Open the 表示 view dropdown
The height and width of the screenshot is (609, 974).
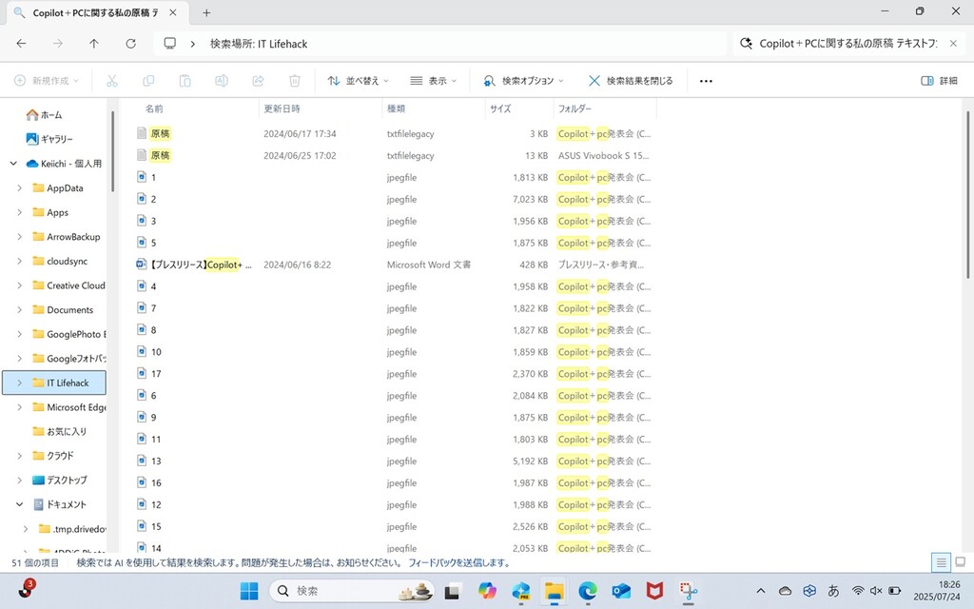coord(434,81)
